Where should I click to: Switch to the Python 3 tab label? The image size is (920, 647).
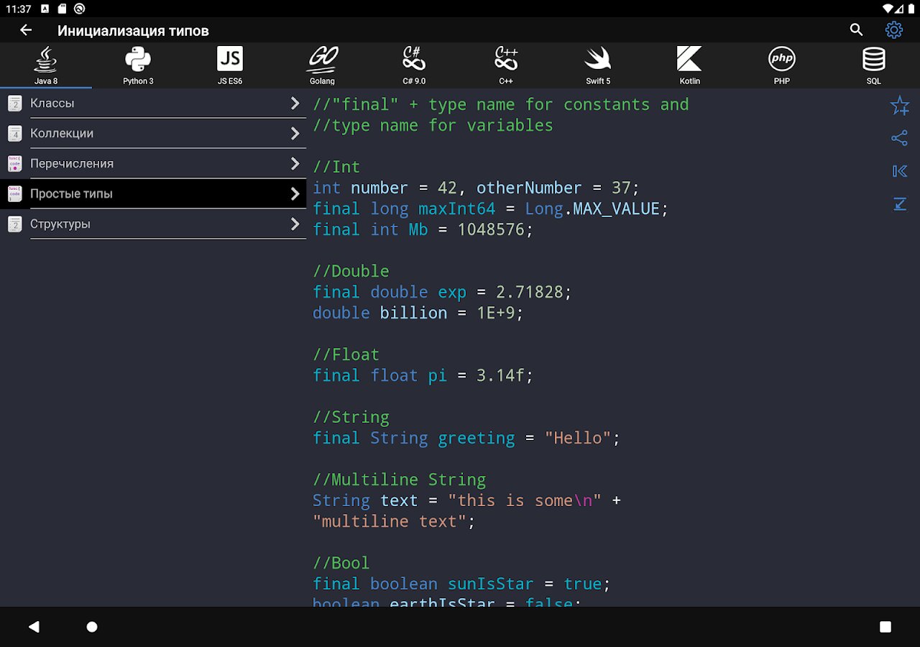point(138,81)
